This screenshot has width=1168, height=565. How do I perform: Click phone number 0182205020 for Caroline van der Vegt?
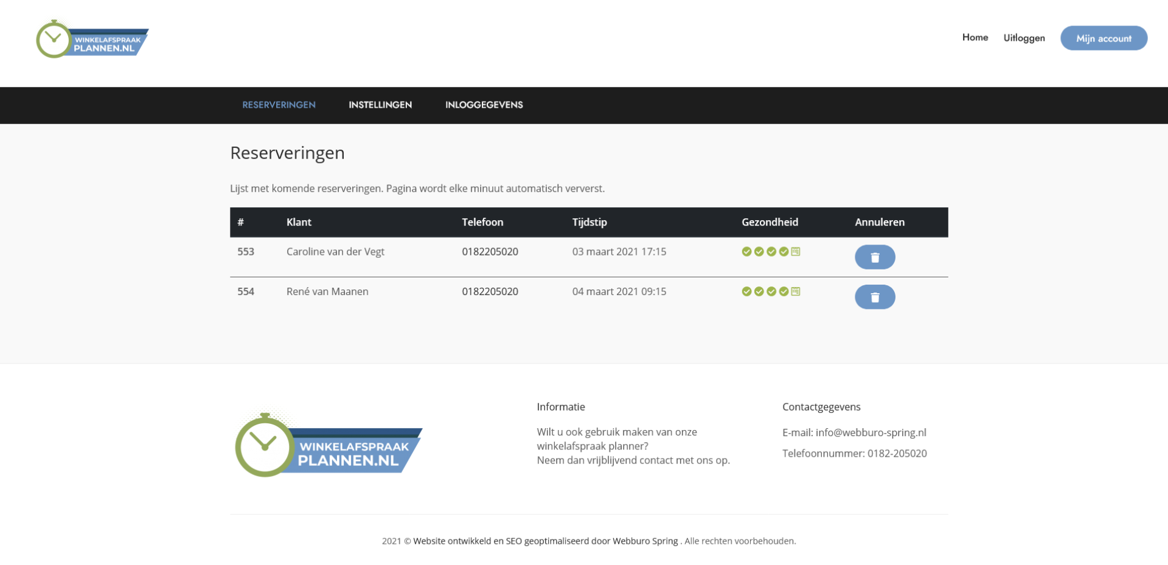pos(490,252)
